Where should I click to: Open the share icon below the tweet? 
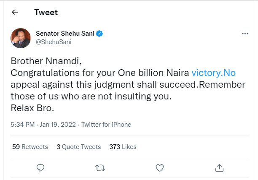tap(219, 168)
